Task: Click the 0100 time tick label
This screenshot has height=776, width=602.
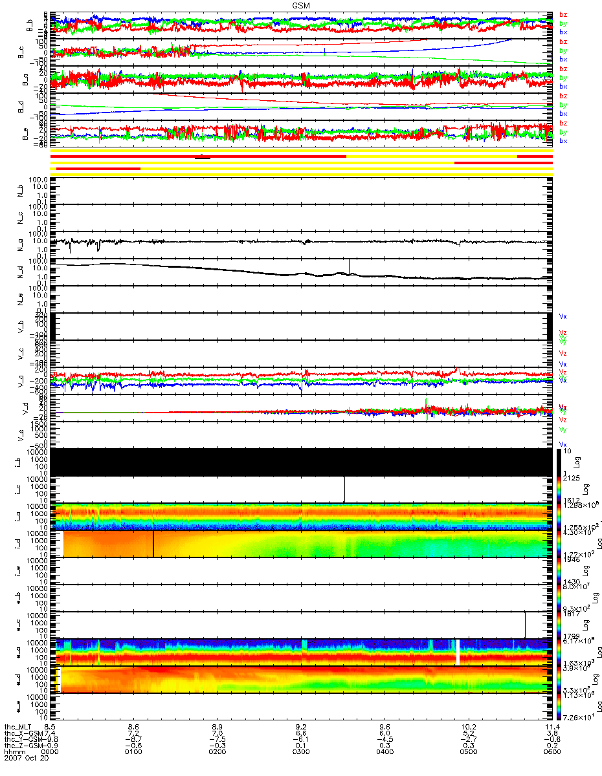Action: point(135,752)
